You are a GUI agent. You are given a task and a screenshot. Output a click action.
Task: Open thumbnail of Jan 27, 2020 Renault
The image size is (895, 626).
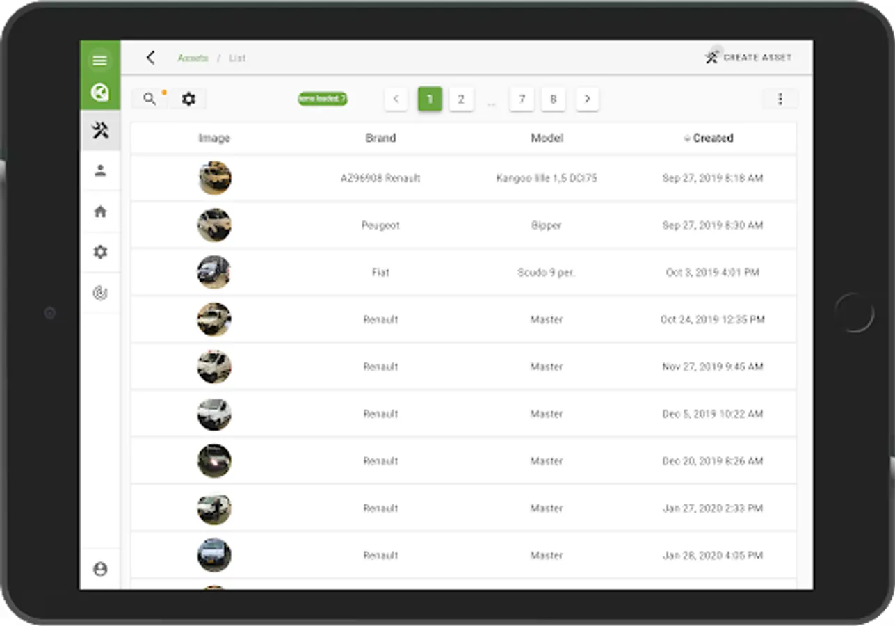(214, 508)
